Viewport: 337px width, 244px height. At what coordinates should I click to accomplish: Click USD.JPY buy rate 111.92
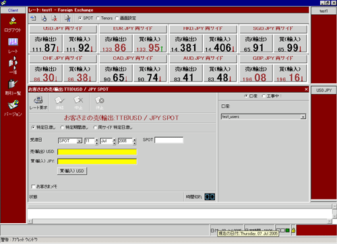(x=80, y=44)
